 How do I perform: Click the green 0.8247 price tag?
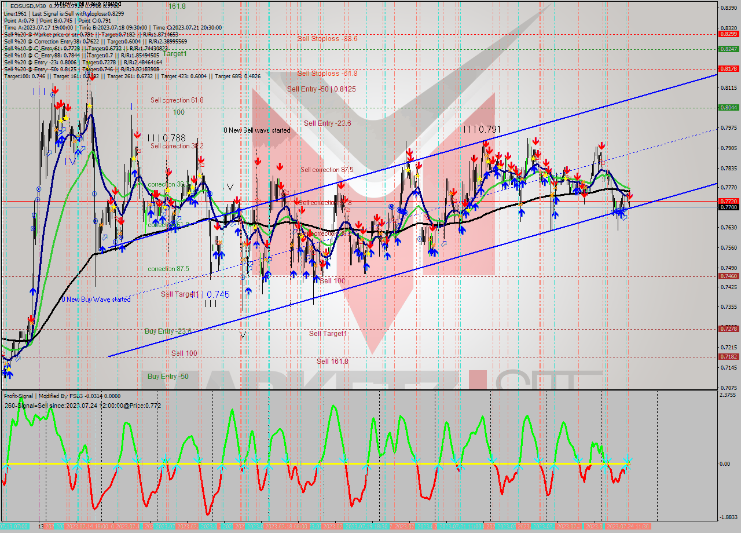point(728,49)
